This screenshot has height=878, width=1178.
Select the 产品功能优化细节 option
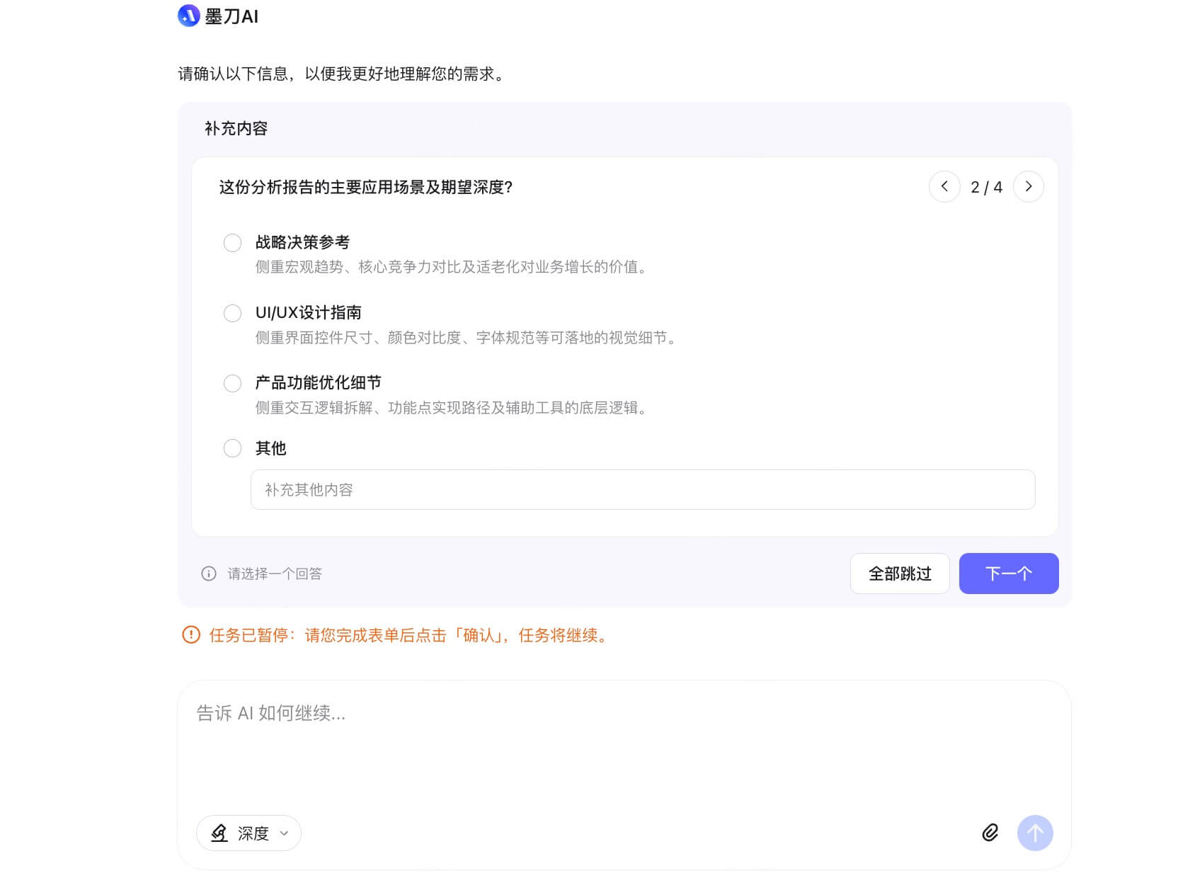pos(232,383)
